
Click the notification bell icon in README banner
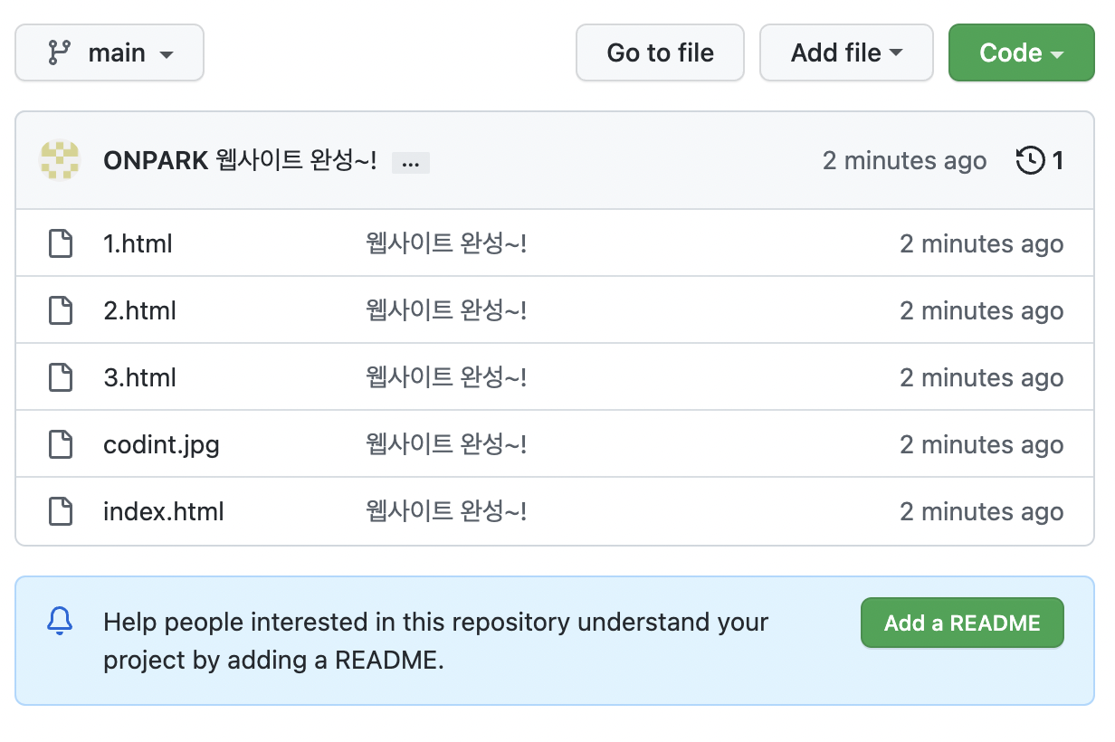60,621
